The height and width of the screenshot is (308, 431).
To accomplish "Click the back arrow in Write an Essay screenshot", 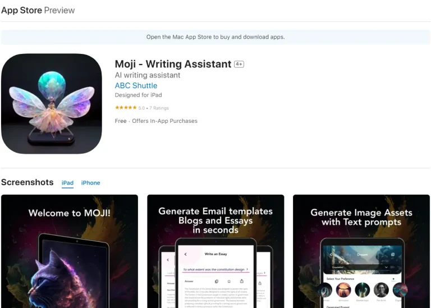I will click(x=186, y=254).
